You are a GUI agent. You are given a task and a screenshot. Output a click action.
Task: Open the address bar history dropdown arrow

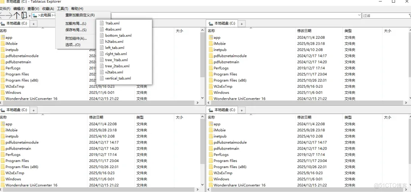coord(359,16)
